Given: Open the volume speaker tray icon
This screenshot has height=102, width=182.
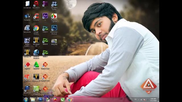Looking at the screenshot, I should [141, 99].
